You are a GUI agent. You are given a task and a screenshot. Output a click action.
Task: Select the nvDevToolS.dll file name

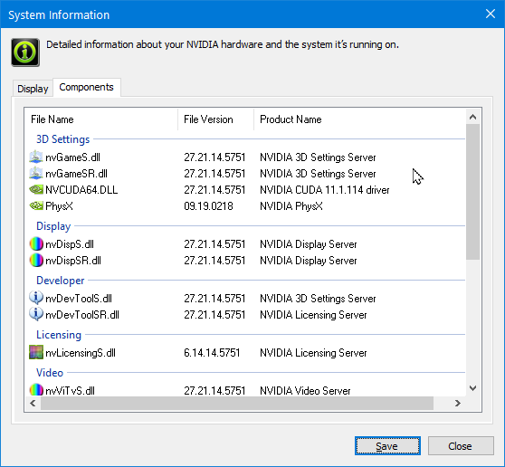[79, 299]
